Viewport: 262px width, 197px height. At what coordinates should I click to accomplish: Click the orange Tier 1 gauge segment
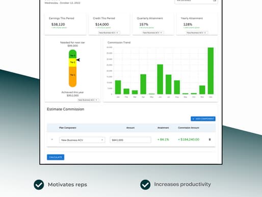click(x=72, y=77)
